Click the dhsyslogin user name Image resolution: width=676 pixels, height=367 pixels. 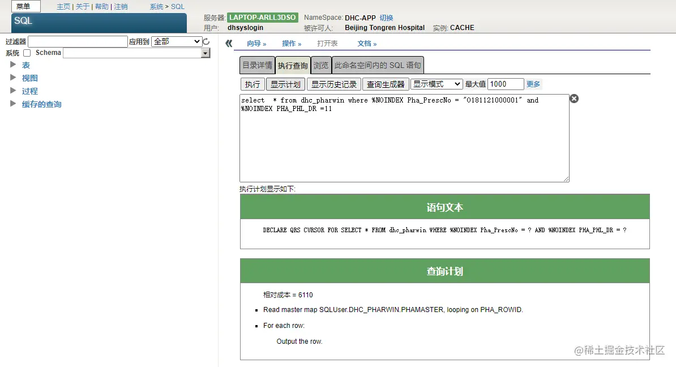click(245, 28)
